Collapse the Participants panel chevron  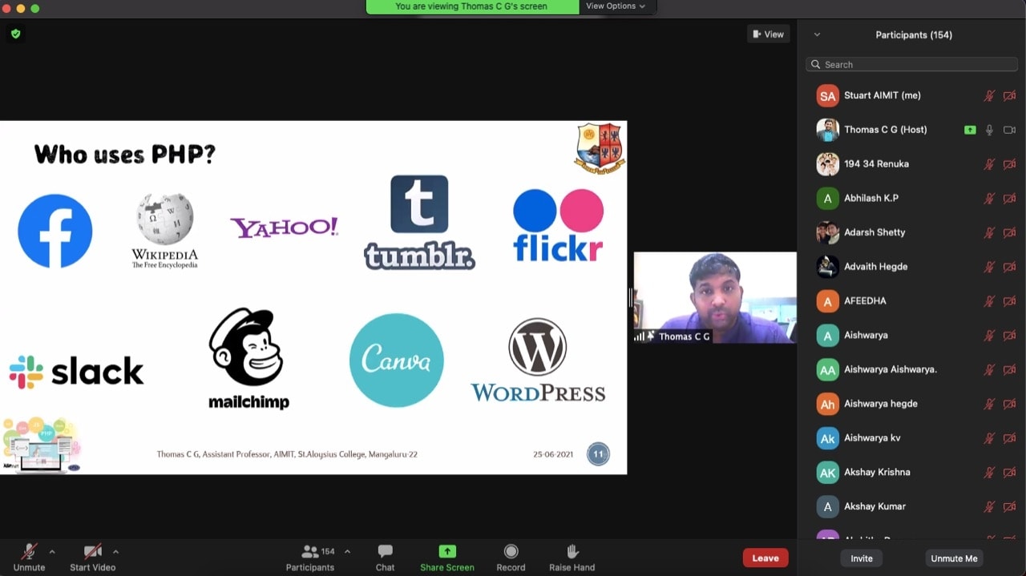click(817, 35)
